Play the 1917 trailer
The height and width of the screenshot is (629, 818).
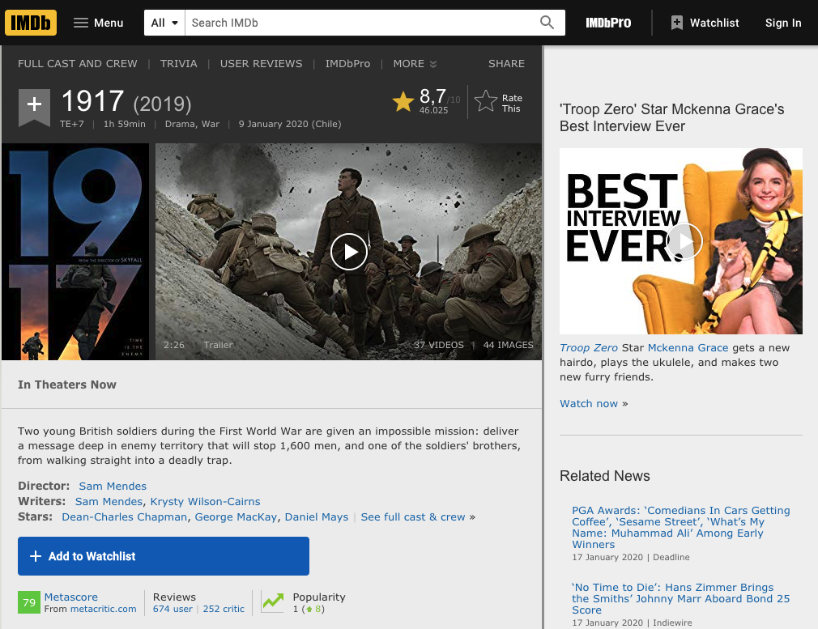[x=348, y=252]
